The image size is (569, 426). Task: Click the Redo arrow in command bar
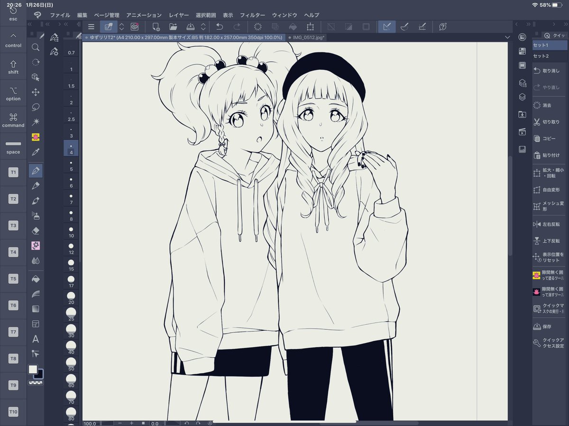236,27
